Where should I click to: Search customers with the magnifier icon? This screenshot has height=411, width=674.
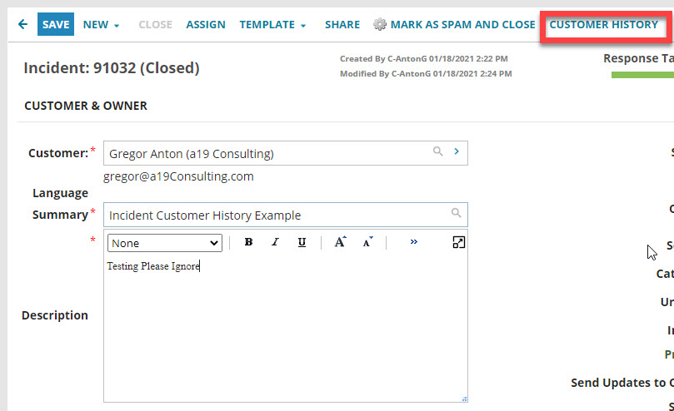coord(437,151)
